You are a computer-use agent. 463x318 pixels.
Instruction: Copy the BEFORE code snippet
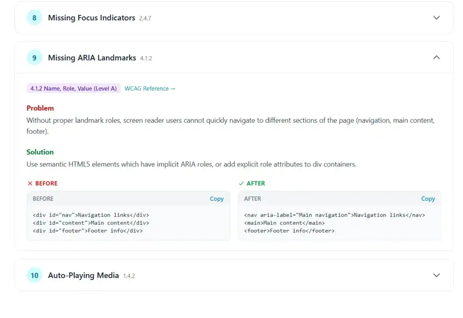[x=217, y=199]
